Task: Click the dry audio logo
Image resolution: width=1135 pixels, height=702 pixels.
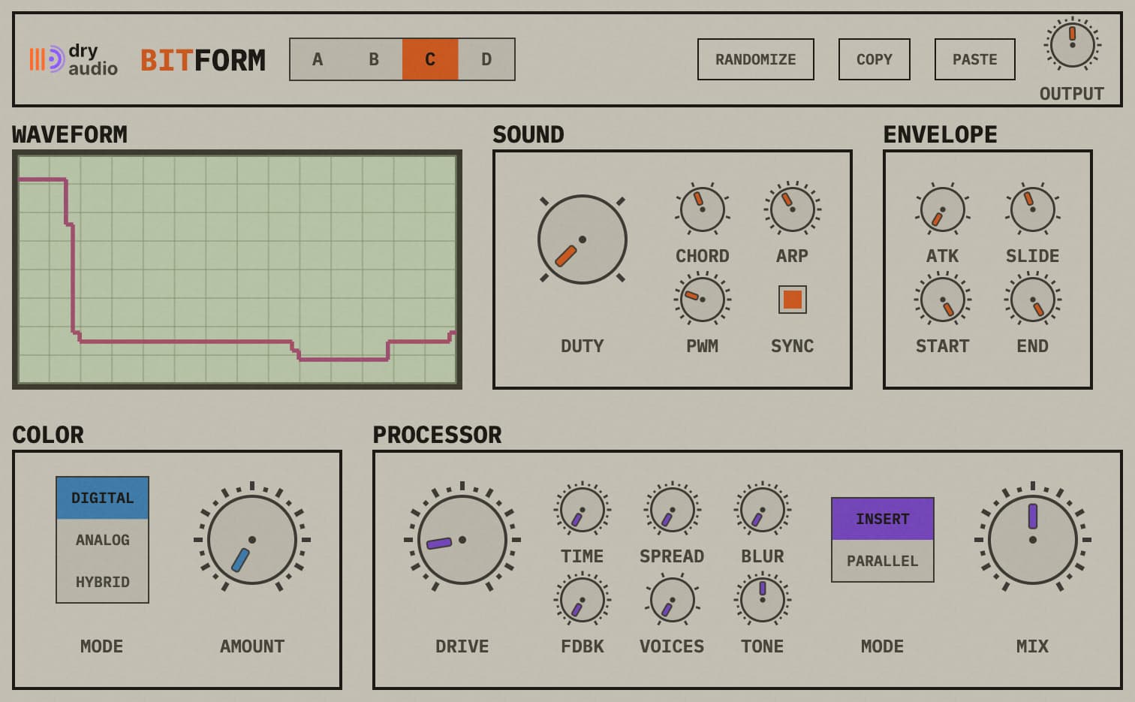Action: pos(74,59)
